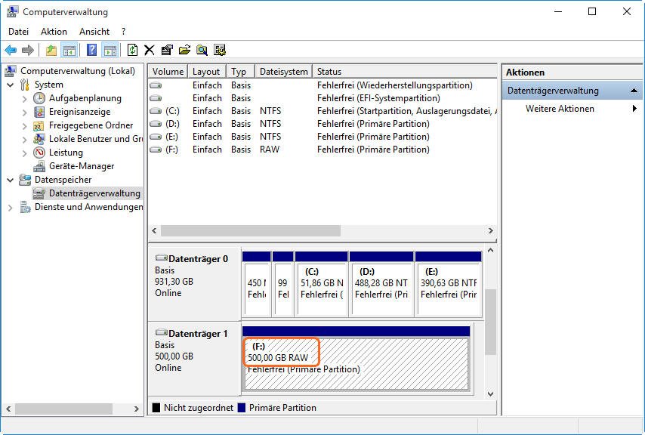Select the Wiederherstellungspartition volume row
This screenshot has height=435, width=645.
322,85
